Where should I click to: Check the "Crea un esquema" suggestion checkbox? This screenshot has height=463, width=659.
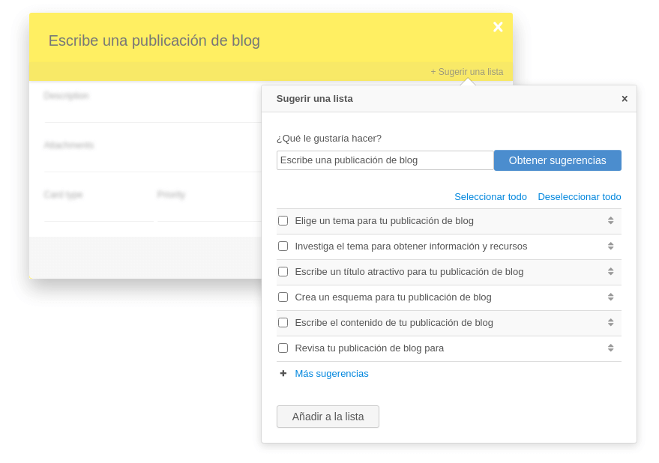[283, 297]
